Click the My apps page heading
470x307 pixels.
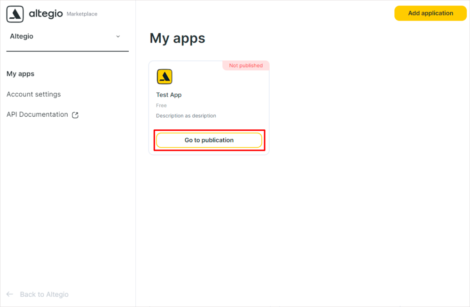pos(178,38)
